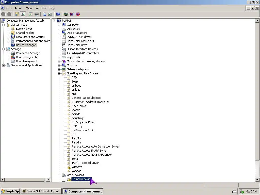260x195 pixels.
Task: Expand the Monitors node
Action: [59, 65]
